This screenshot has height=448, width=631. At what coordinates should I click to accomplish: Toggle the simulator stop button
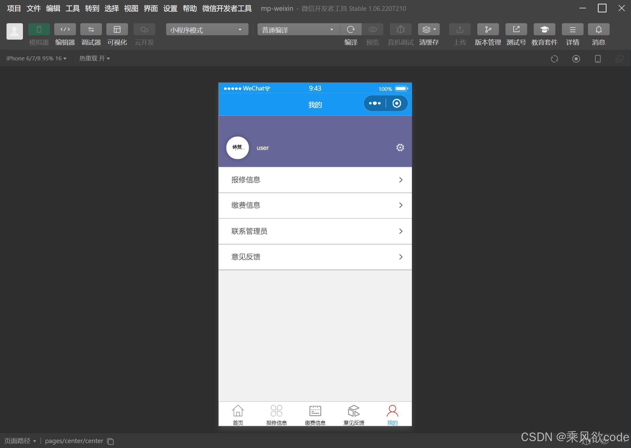576,59
